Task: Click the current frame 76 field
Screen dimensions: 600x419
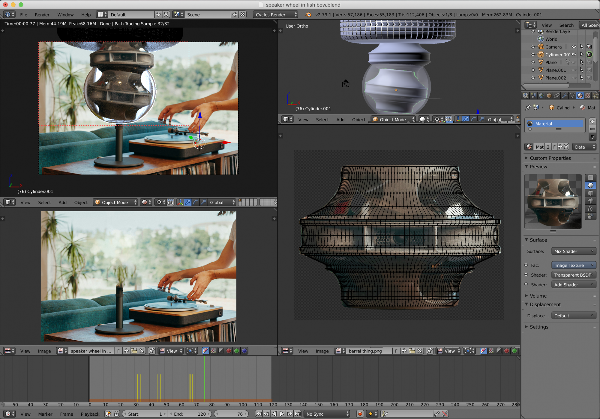Action: pyautogui.click(x=231, y=414)
